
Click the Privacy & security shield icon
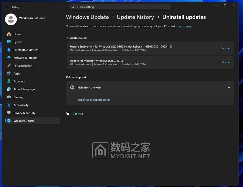tap(9, 113)
